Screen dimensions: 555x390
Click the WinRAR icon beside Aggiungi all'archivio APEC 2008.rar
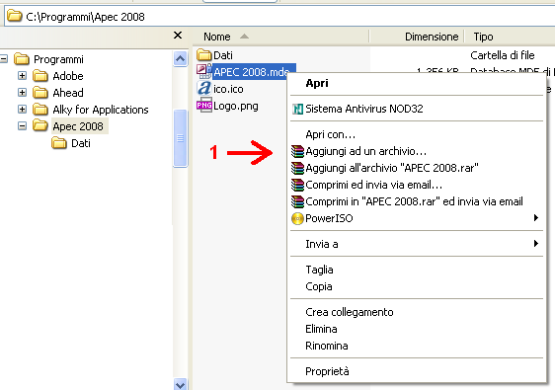(297, 168)
